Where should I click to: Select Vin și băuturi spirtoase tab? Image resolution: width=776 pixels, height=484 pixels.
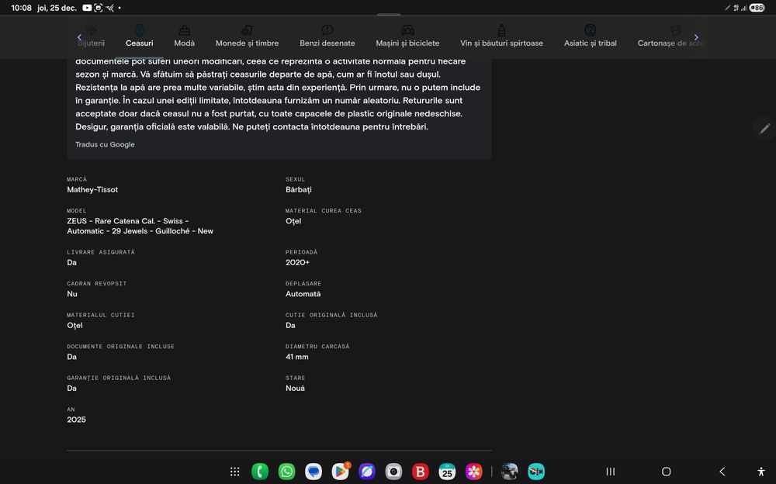coord(501,36)
